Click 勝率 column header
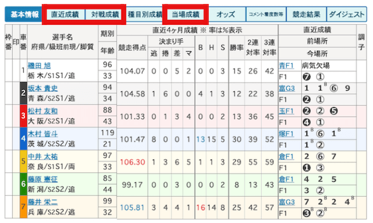Screen dimensions: 373x223 (237, 48)
